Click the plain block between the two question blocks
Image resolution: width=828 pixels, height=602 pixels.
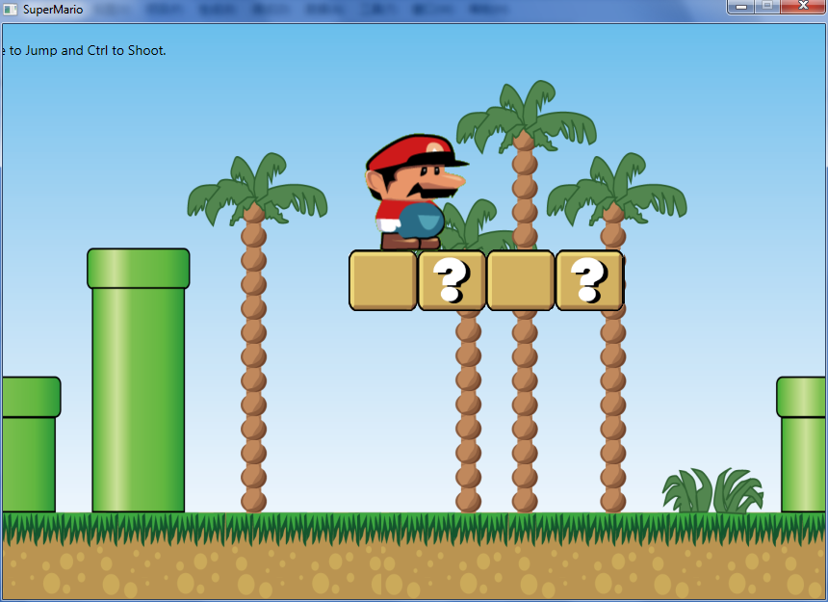521,280
